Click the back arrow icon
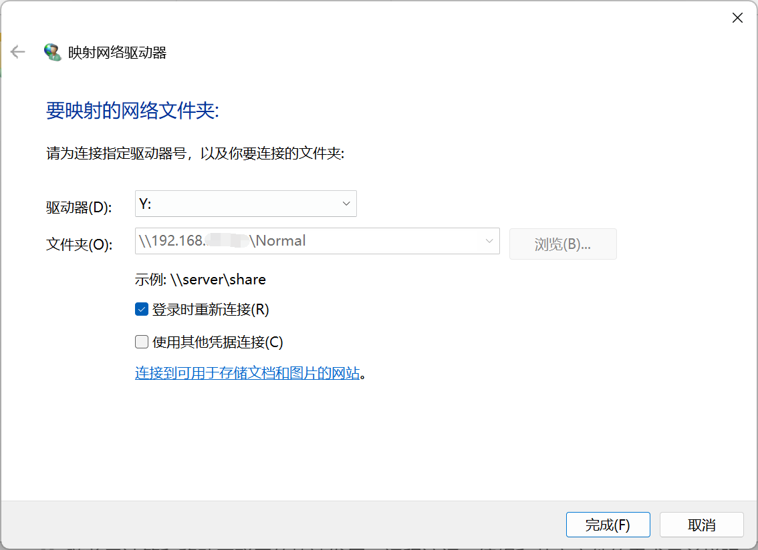758x550 pixels. [x=18, y=52]
